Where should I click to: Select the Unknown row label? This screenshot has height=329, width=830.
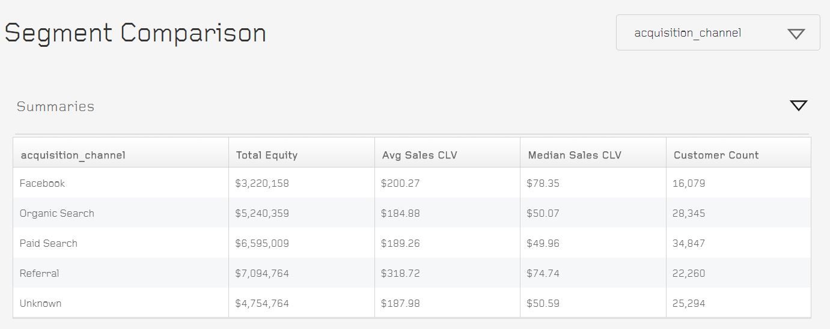click(x=40, y=303)
